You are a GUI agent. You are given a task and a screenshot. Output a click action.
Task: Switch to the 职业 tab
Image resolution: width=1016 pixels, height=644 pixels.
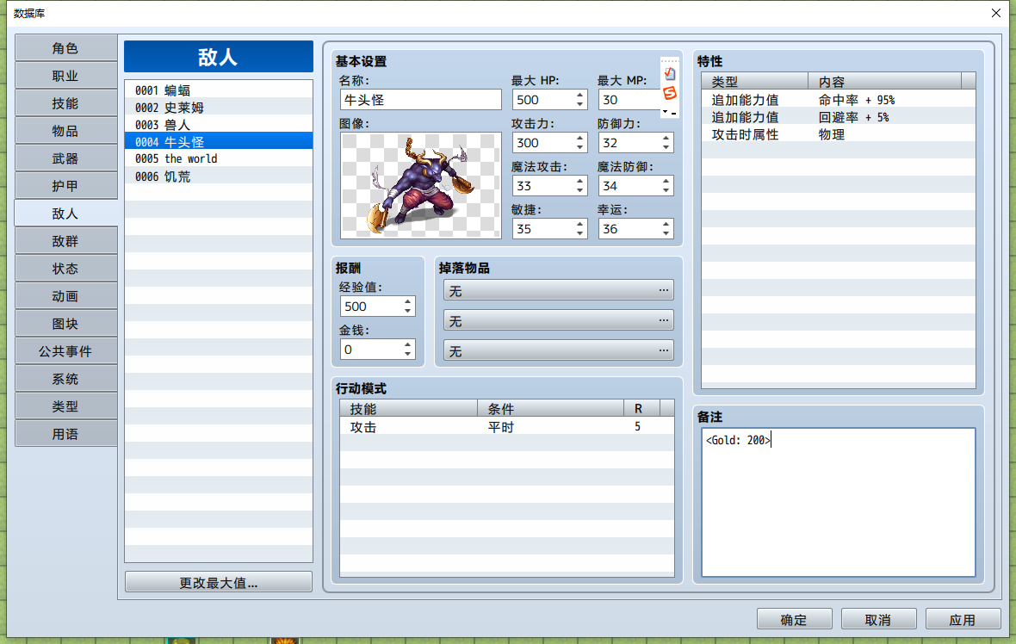tap(65, 76)
